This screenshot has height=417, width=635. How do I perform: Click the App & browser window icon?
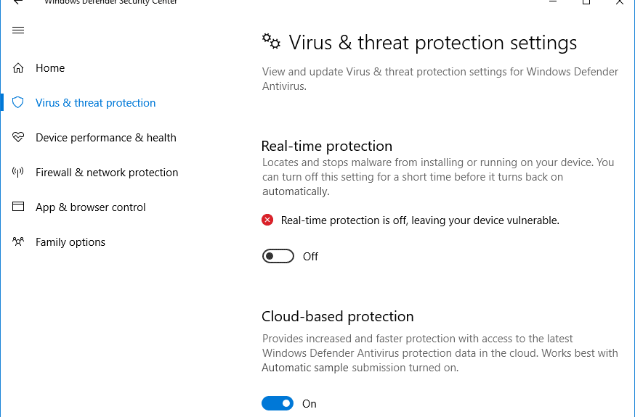coord(19,207)
